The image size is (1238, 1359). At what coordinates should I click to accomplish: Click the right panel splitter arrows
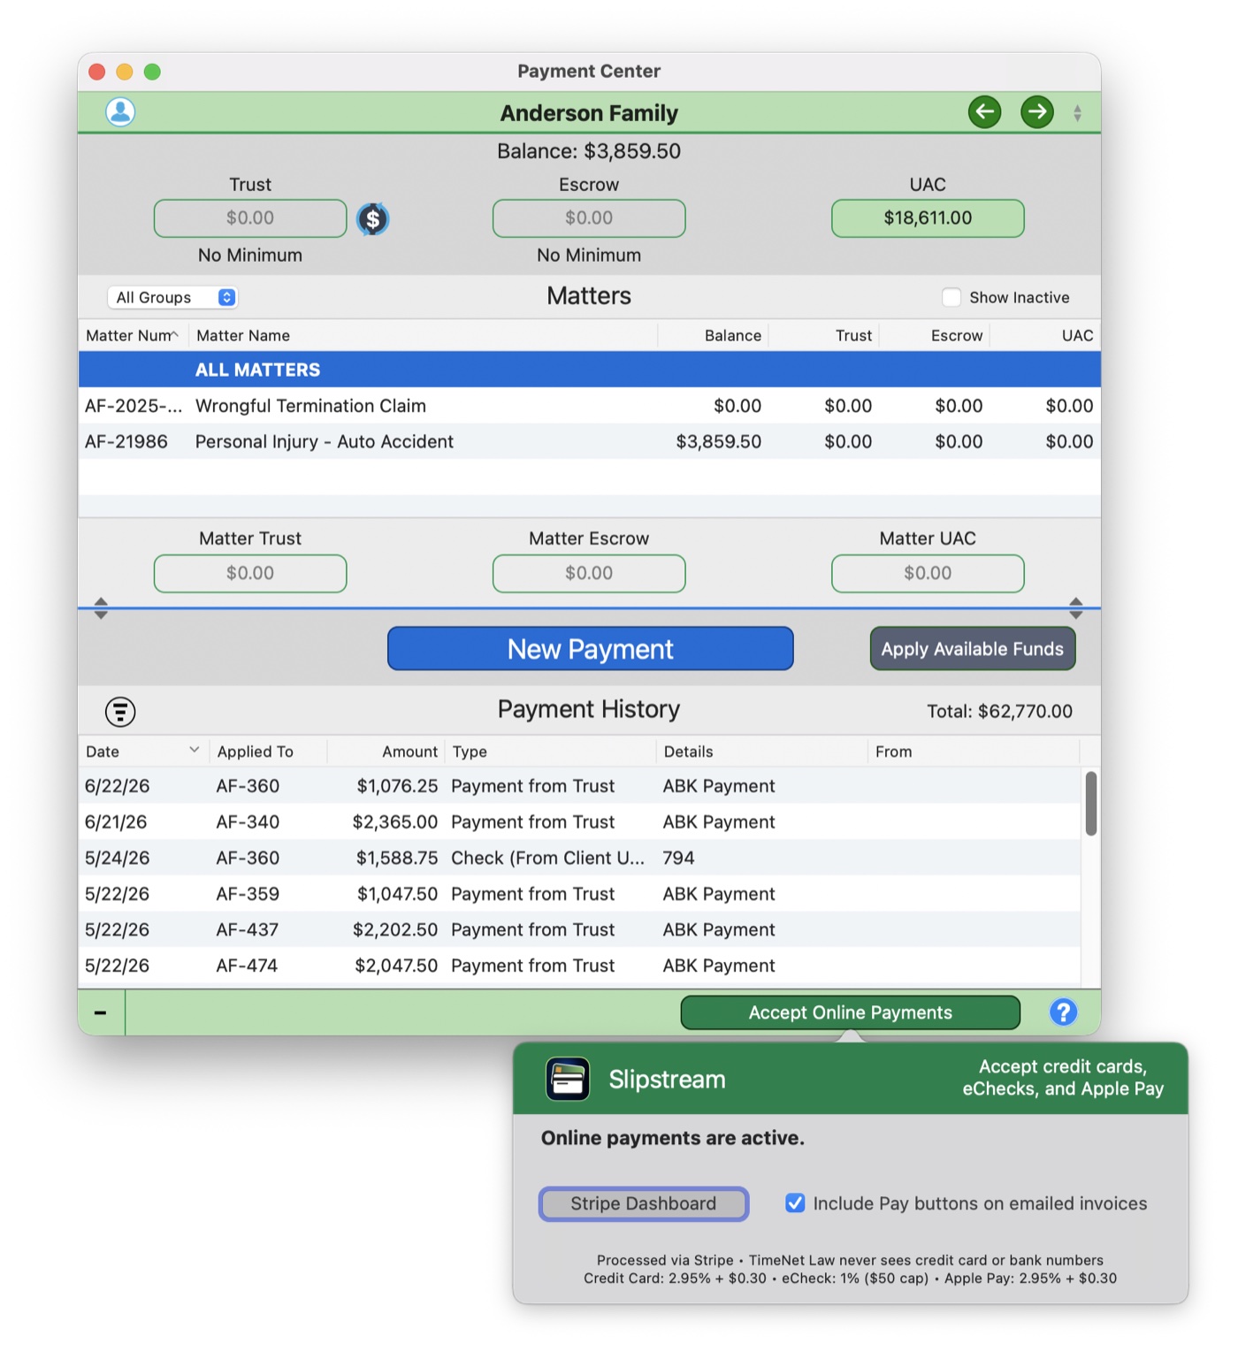1076,607
